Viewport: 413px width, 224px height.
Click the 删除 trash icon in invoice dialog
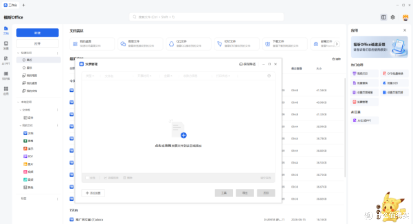click(x=125, y=178)
